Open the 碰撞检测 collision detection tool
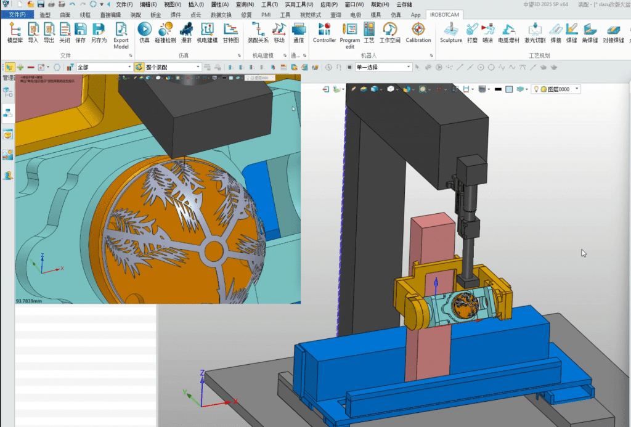This screenshot has height=427, width=631. pos(165,31)
